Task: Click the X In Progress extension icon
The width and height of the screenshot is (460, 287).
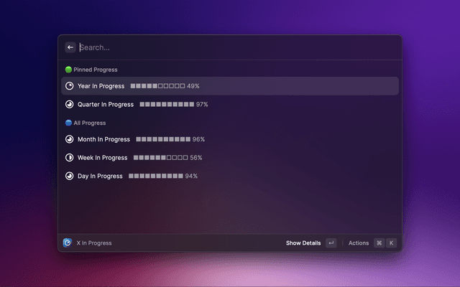Action: click(68, 243)
